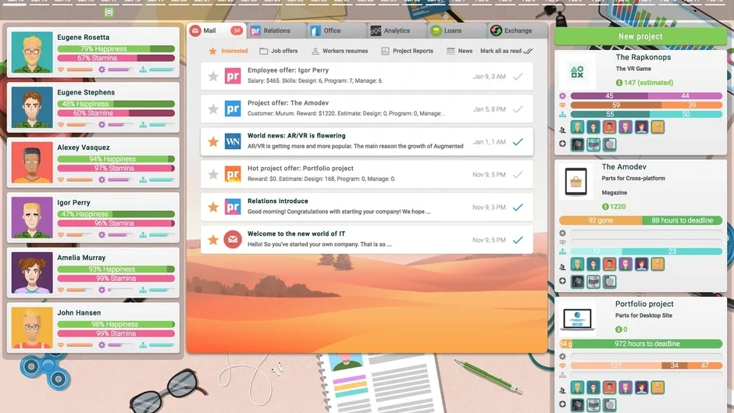
Task: Click first component tile in The Rapkonops
Action: pyautogui.click(x=577, y=144)
